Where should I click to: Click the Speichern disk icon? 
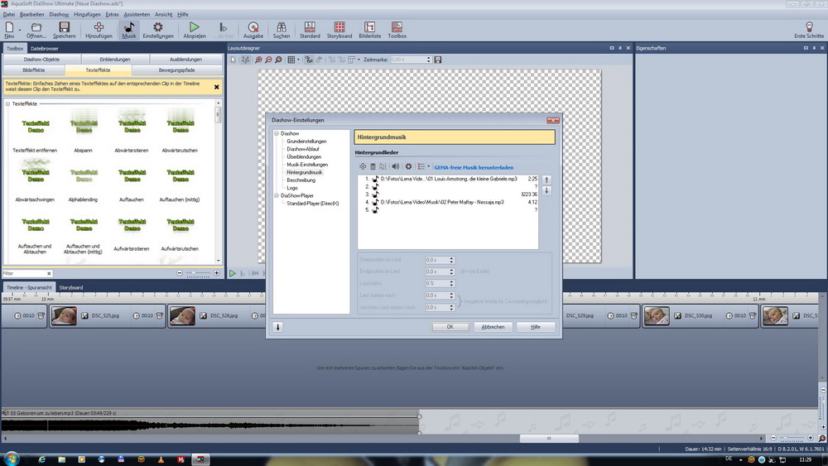tap(65, 31)
